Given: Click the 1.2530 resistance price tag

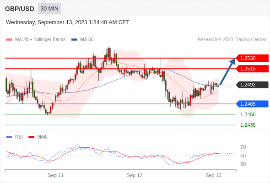Looking at the screenshot, I should [x=252, y=58].
